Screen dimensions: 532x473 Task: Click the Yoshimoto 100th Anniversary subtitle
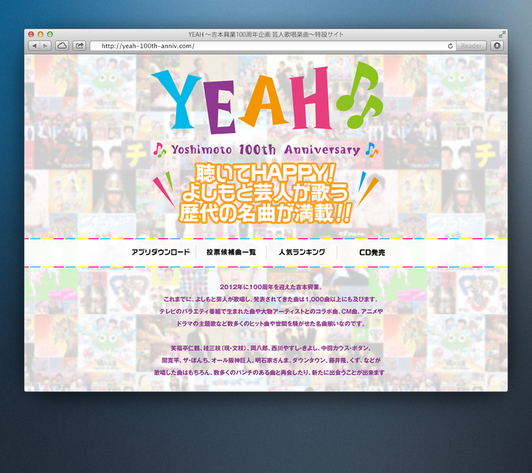coord(265,150)
